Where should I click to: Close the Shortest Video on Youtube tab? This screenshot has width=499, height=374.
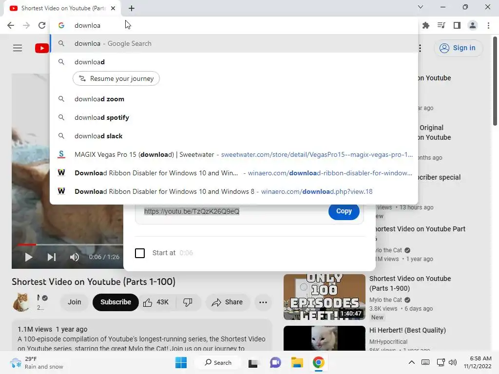113,8
